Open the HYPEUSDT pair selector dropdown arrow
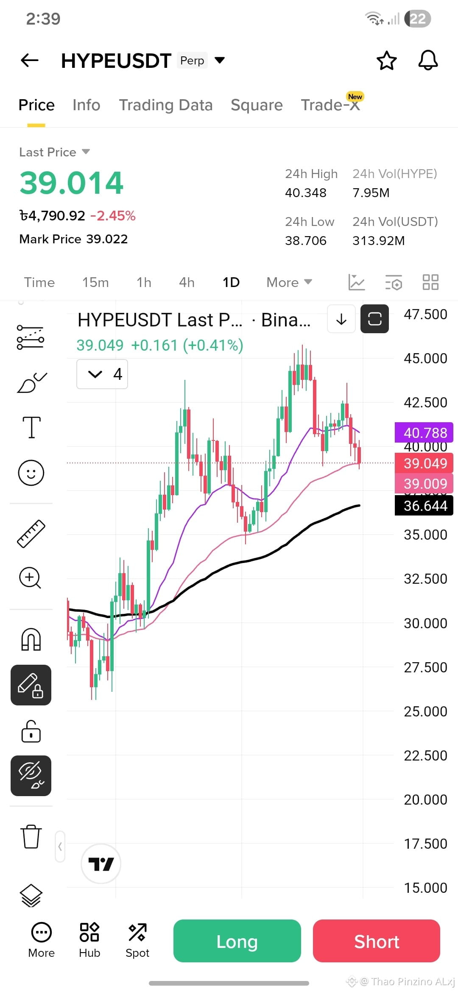Viewport: 458px width, 992px height. (x=220, y=60)
